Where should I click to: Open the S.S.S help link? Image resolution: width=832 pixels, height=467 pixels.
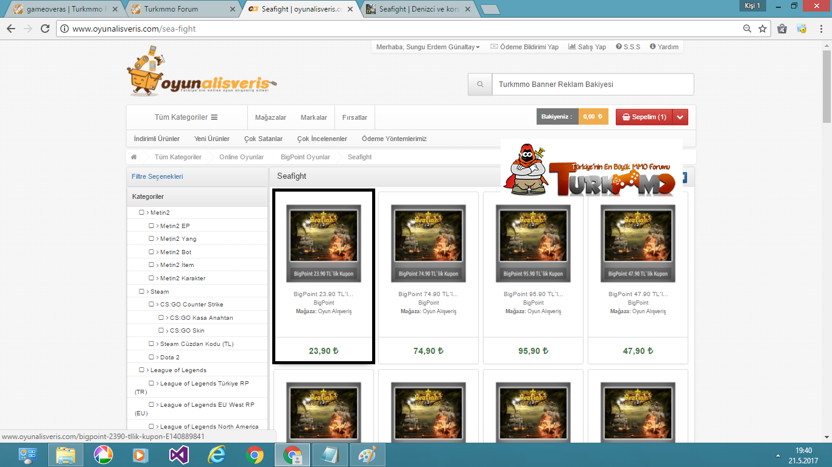click(628, 47)
